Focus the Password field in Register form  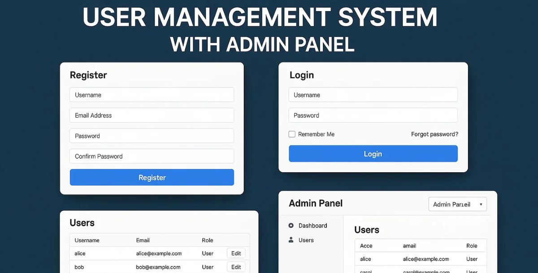pyautogui.click(x=152, y=136)
